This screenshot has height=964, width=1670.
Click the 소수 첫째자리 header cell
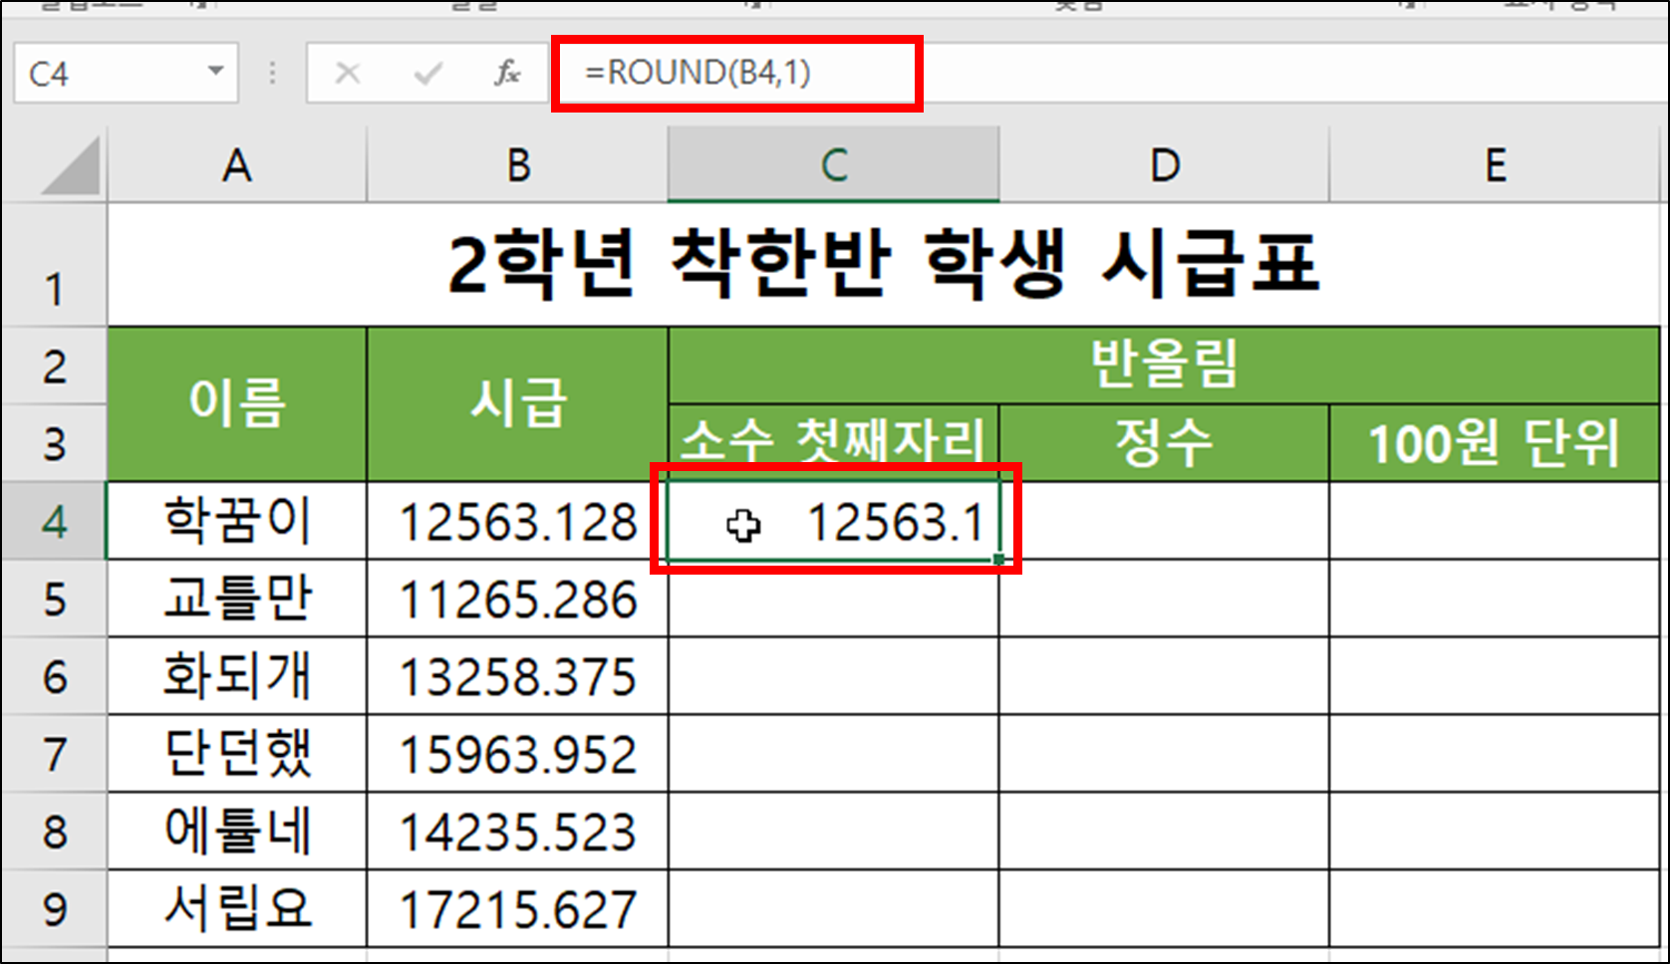point(833,443)
